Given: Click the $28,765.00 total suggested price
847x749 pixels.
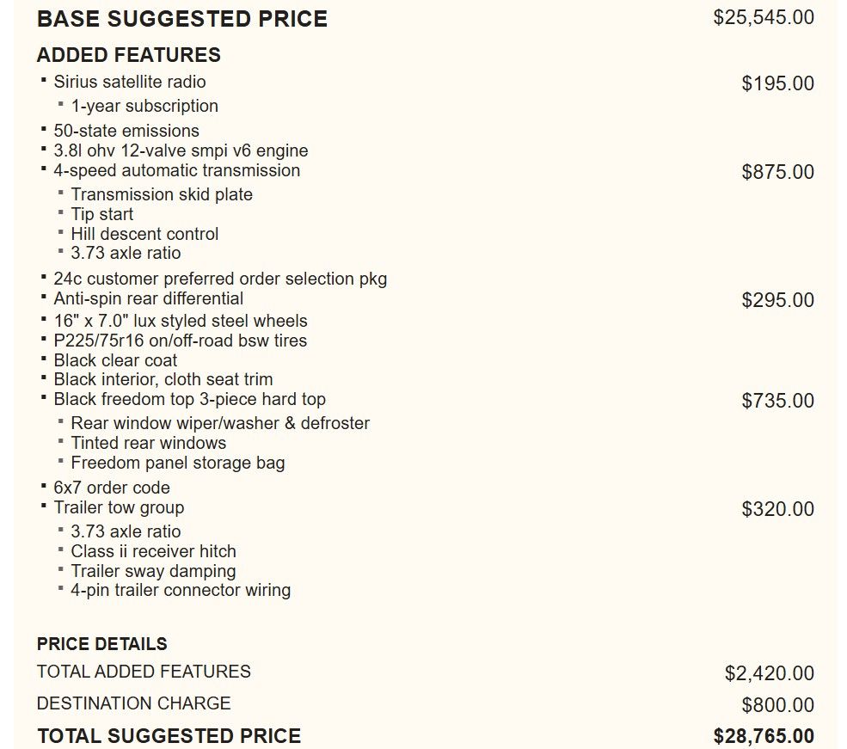Looking at the screenshot, I should pyautogui.click(x=764, y=736).
